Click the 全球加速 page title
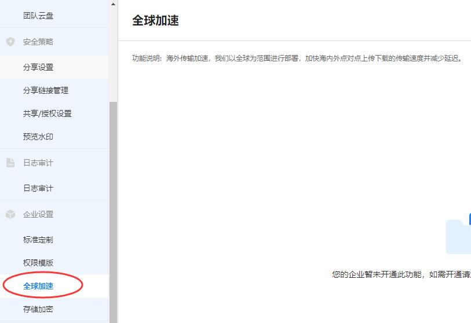Viewport: 471px width, 323px height. [x=155, y=21]
